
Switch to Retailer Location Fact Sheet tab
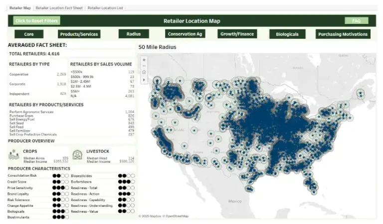point(59,8)
